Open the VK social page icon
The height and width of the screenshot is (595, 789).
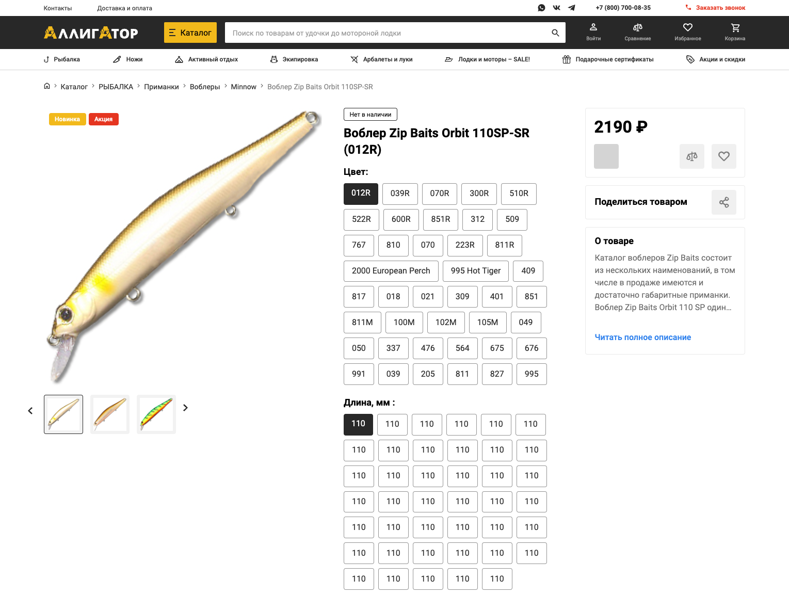tap(556, 8)
